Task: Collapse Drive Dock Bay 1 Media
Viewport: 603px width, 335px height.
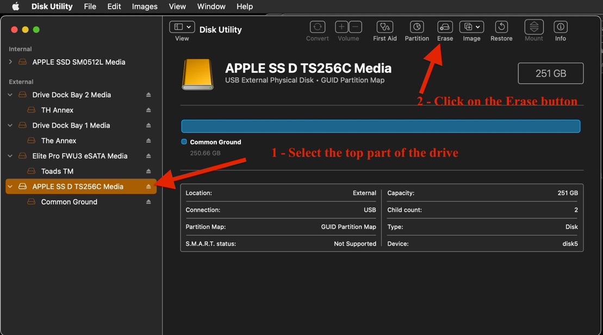Action: click(10, 125)
